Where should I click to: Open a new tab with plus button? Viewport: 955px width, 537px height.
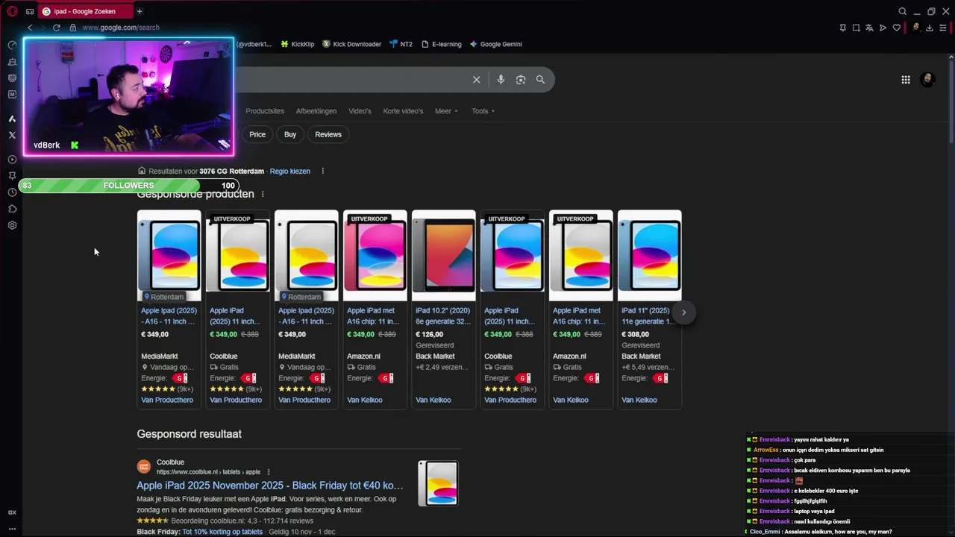(140, 11)
